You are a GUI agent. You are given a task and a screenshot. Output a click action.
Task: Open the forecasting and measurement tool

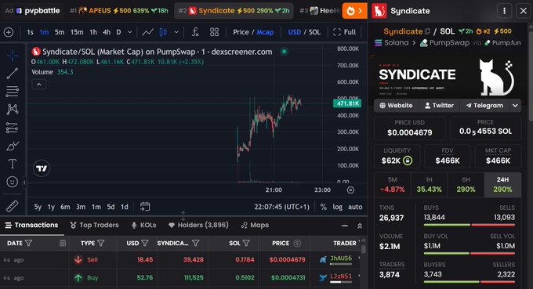[x=13, y=128]
